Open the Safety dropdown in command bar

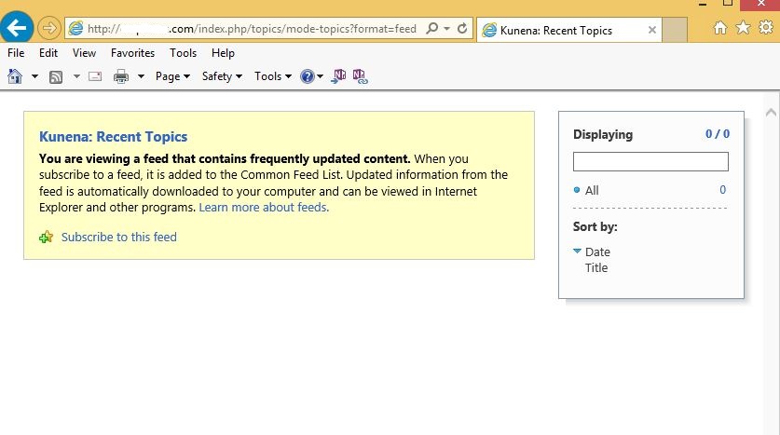coord(222,76)
